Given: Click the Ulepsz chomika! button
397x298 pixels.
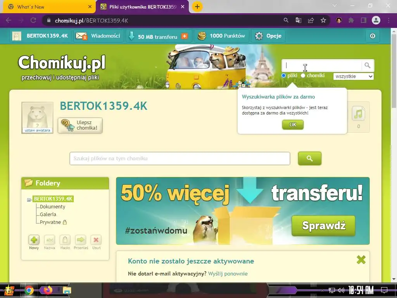Looking at the screenshot, I should coord(80,125).
